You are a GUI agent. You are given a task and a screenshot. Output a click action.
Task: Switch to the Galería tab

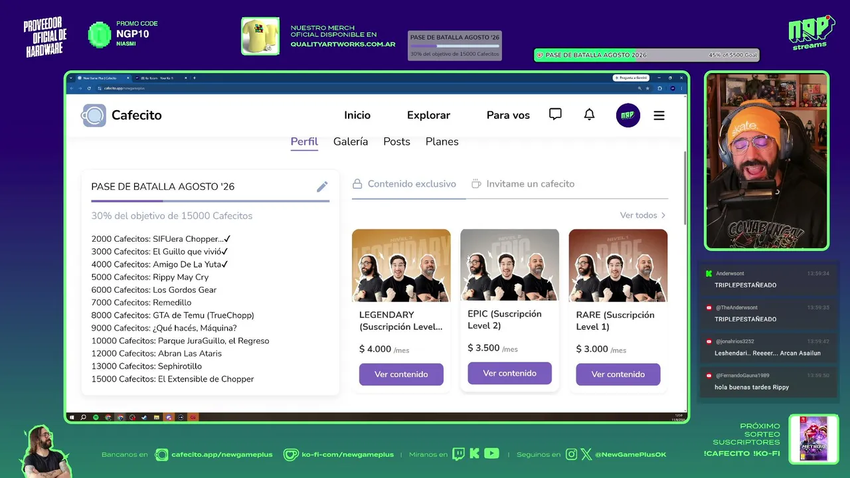tap(351, 141)
